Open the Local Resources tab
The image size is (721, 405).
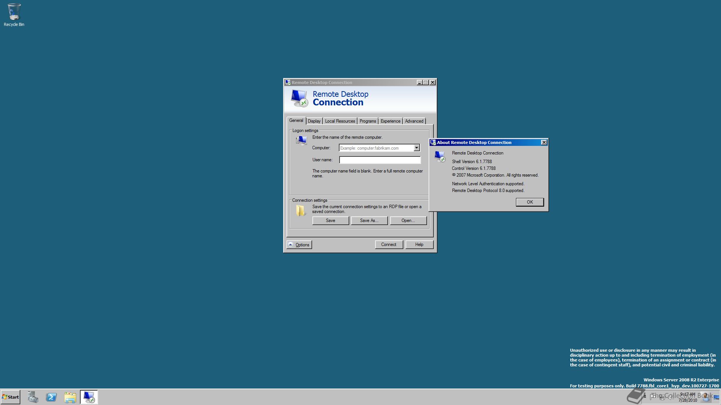340,121
